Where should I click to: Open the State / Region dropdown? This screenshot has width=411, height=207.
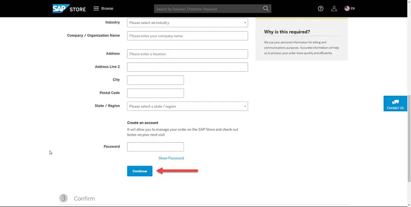coord(187,106)
